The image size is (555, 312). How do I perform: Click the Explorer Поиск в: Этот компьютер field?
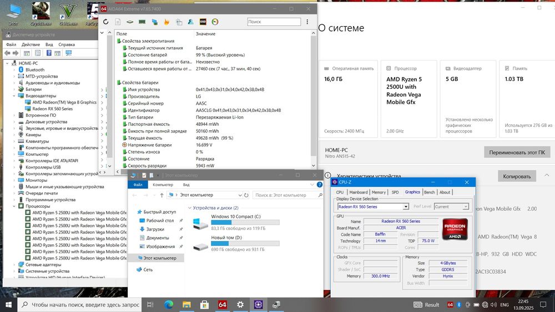click(x=287, y=195)
